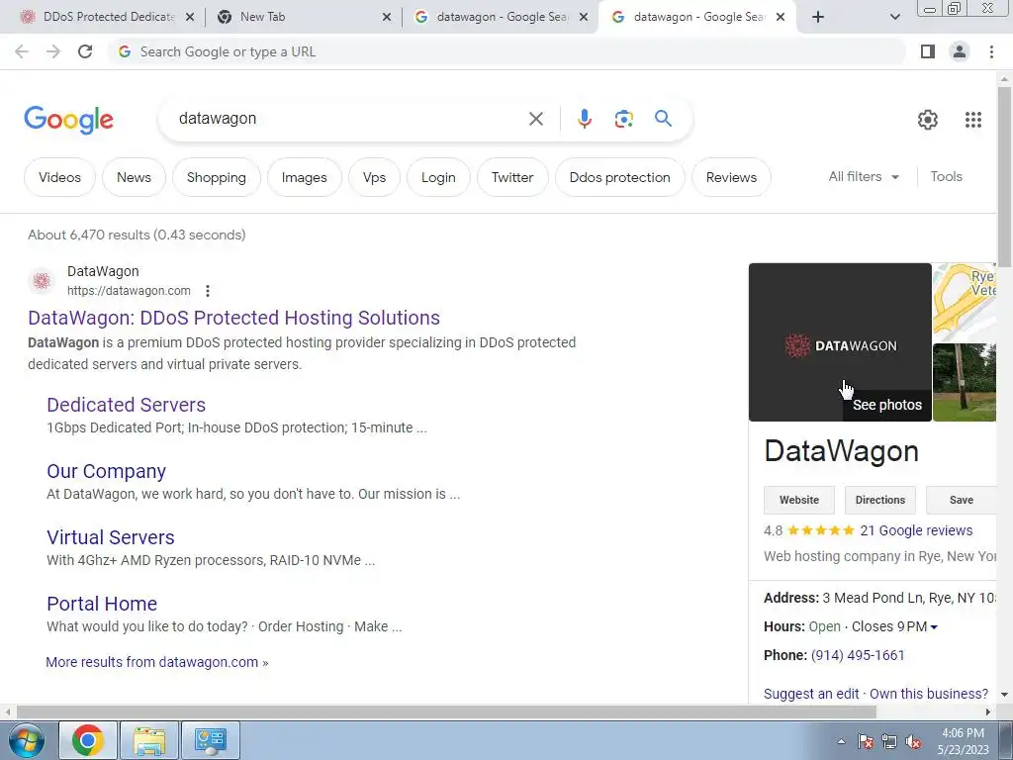Image resolution: width=1013 pixels, height=760 pixels.
Task: Expand the All filters dropdown
Action: click(863, 176)
